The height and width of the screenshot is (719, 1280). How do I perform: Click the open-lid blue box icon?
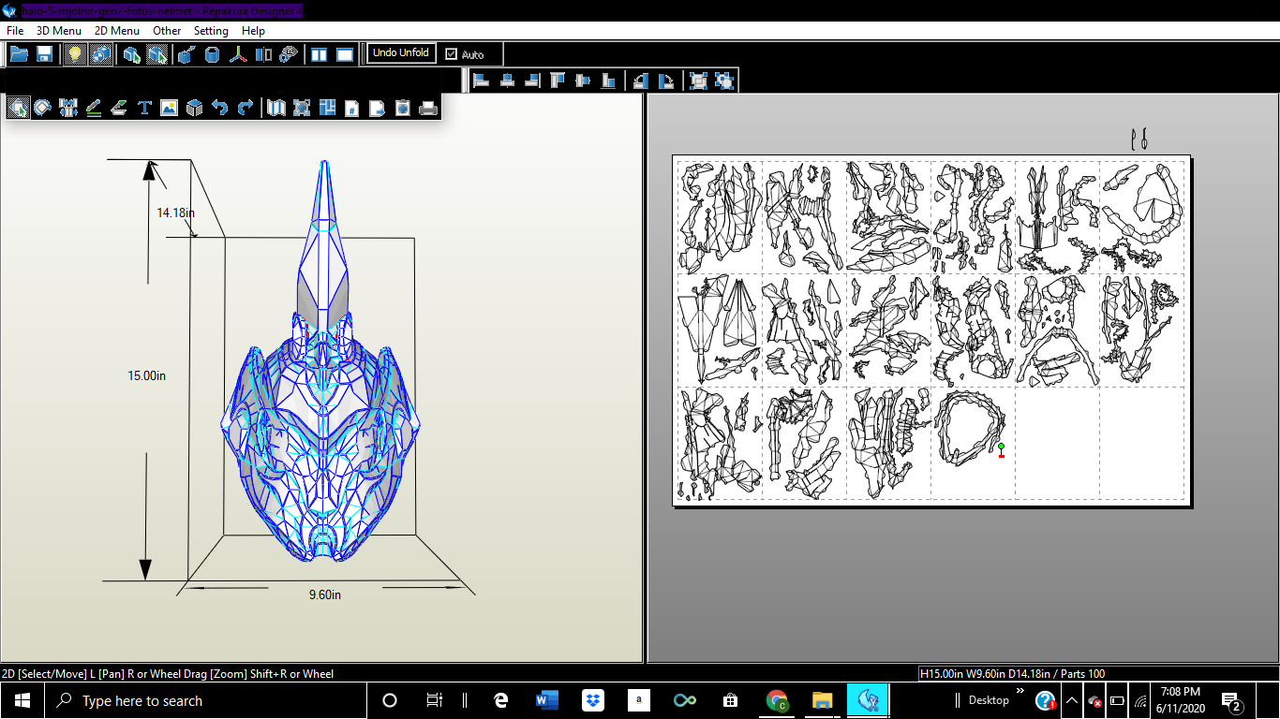coord(186,54)
